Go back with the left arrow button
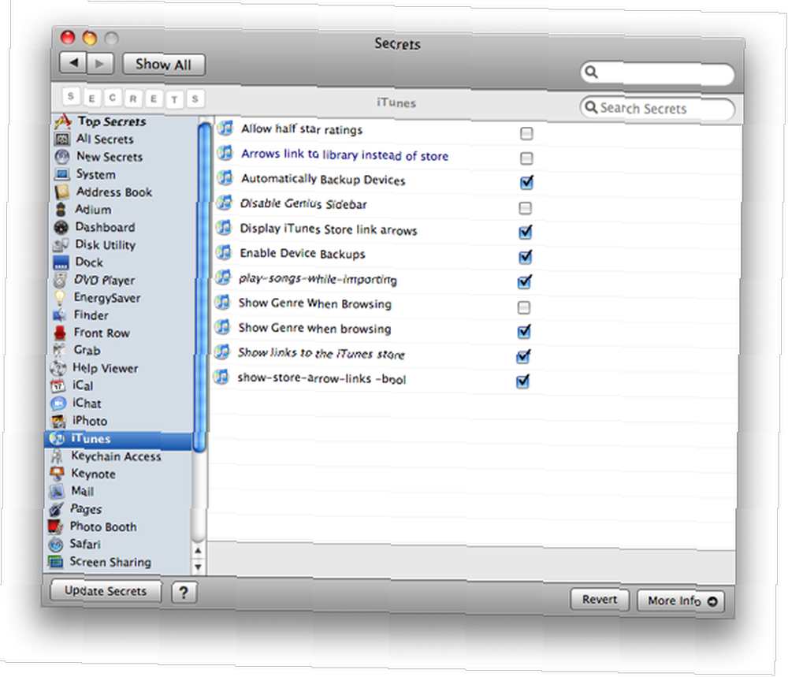The image size is (788, 677). pyautogui.click(x=73, y=63)
